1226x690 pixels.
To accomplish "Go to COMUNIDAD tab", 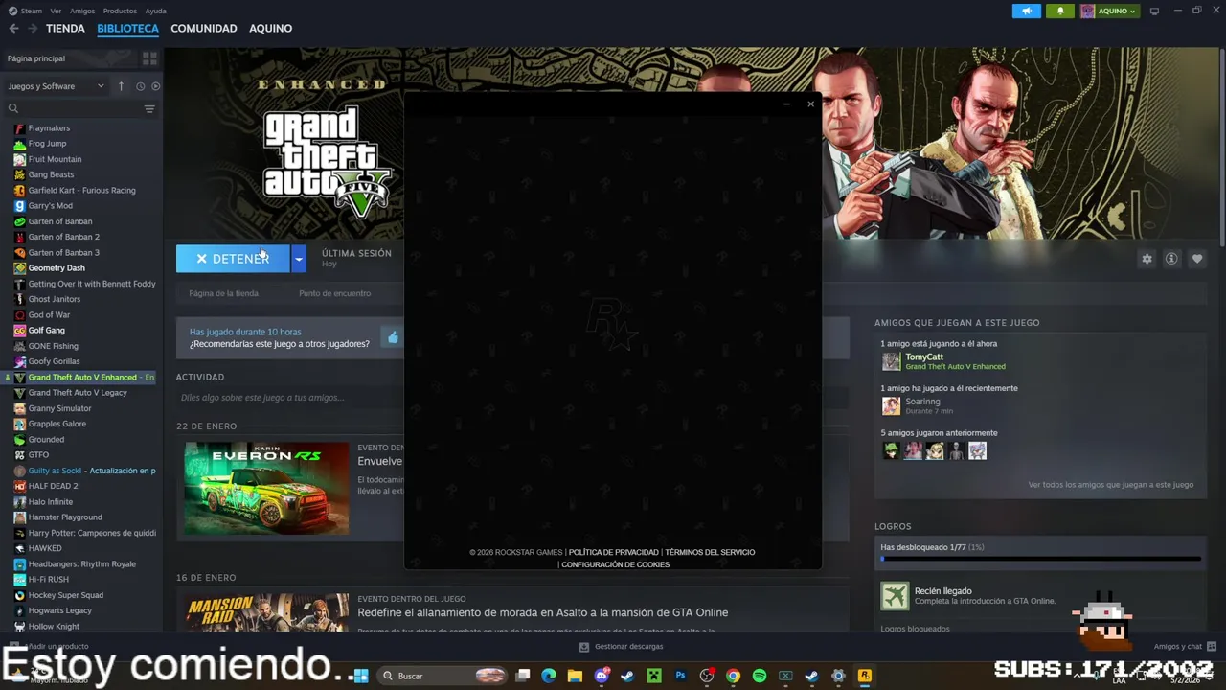I will coord(204,29).
